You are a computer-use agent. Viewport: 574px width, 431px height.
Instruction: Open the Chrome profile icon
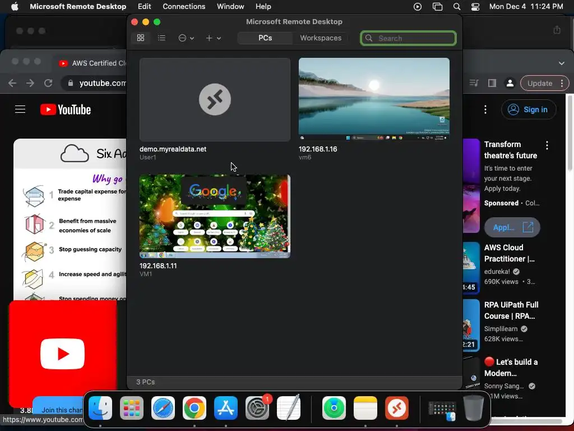(x=510, y=83)
